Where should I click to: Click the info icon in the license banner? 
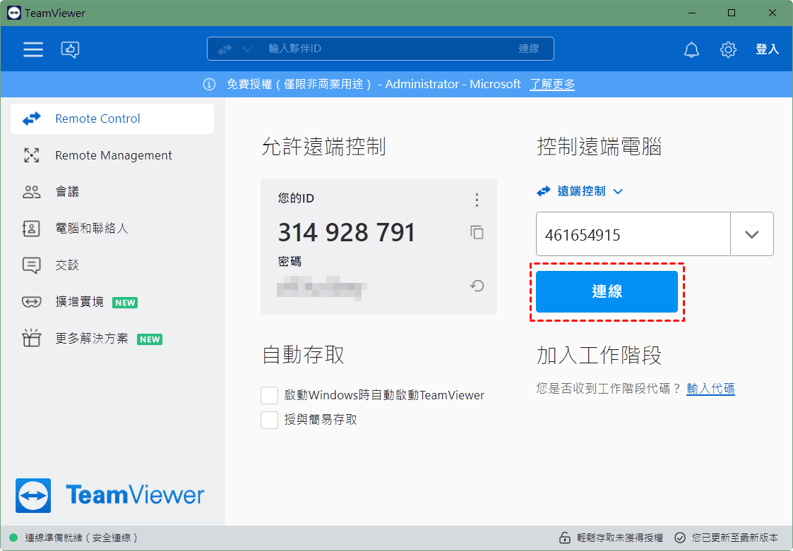pos(209,85)
